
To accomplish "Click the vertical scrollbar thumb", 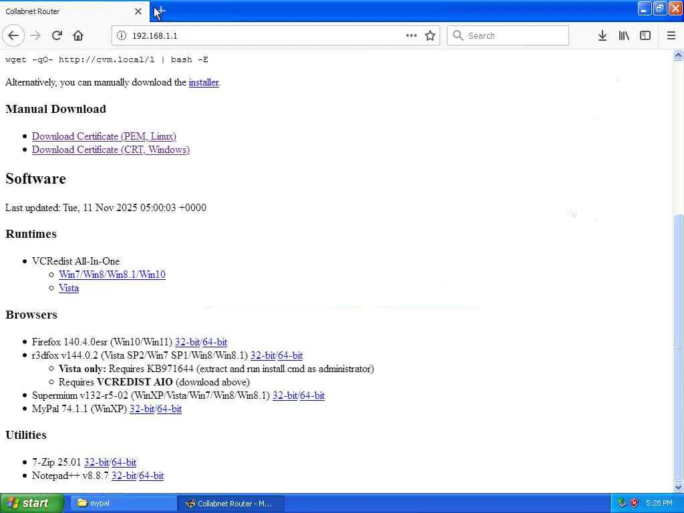I will [678, 347].
